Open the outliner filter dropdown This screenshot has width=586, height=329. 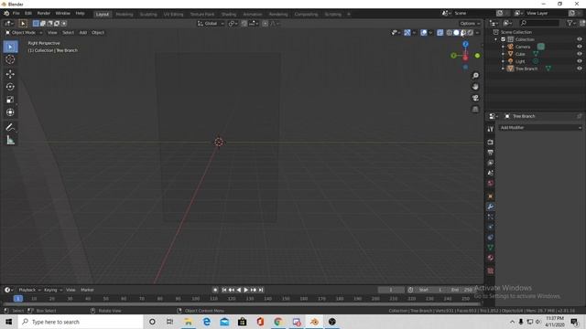click(571, 23)
